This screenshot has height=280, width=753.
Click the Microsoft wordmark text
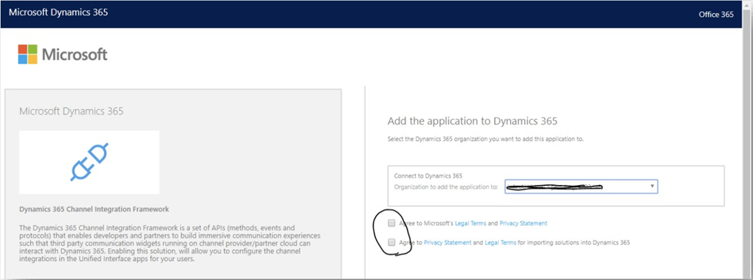tap(75, 55)
